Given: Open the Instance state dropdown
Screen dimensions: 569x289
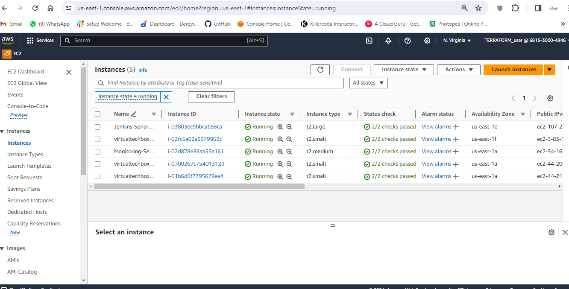Looking at the screenshot, I should point(404,70).
